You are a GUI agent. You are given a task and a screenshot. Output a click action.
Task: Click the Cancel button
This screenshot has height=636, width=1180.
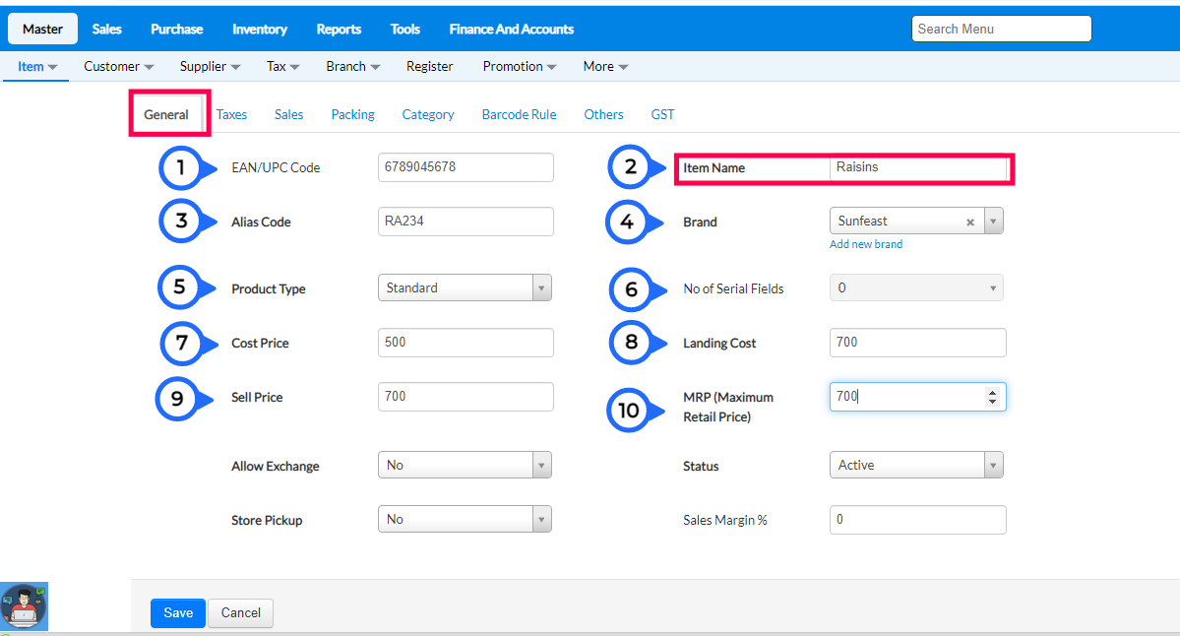click(240, 612)
